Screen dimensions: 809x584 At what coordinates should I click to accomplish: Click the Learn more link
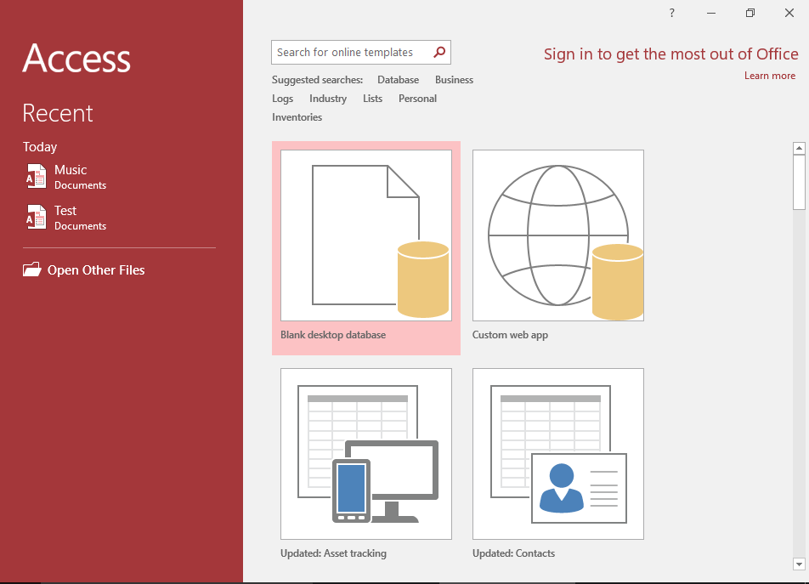769,75
